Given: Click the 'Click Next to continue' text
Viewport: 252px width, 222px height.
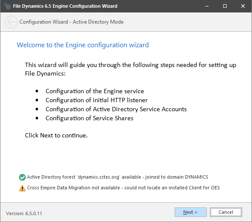Looking at the screenshot, I should pos(56,135).
